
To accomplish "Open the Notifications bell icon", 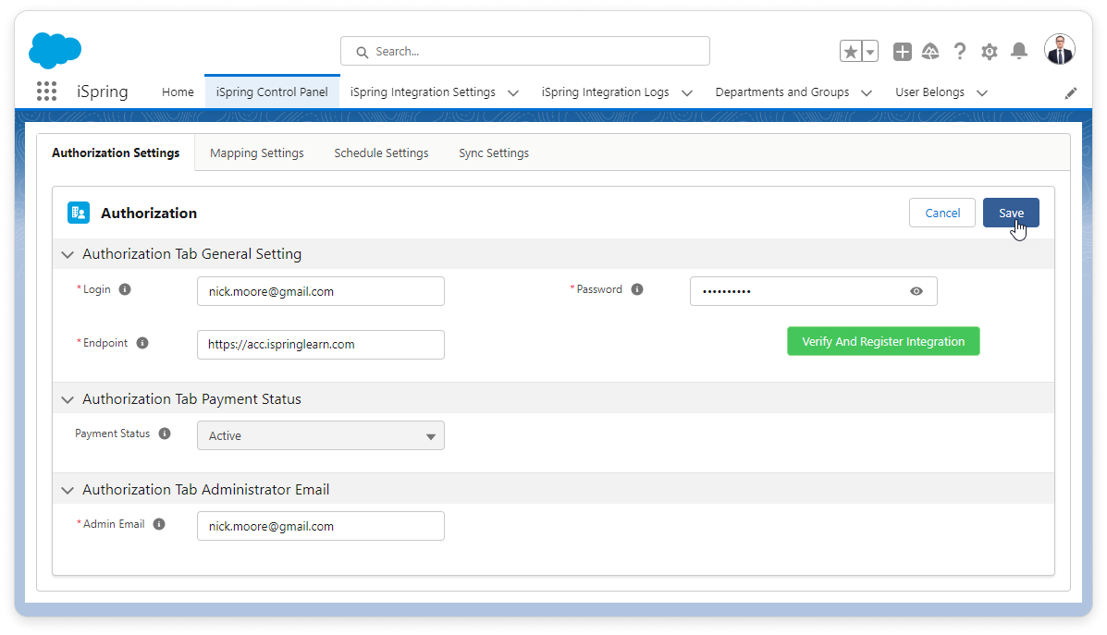I will pyautogui.click(x=1019, y=52).
